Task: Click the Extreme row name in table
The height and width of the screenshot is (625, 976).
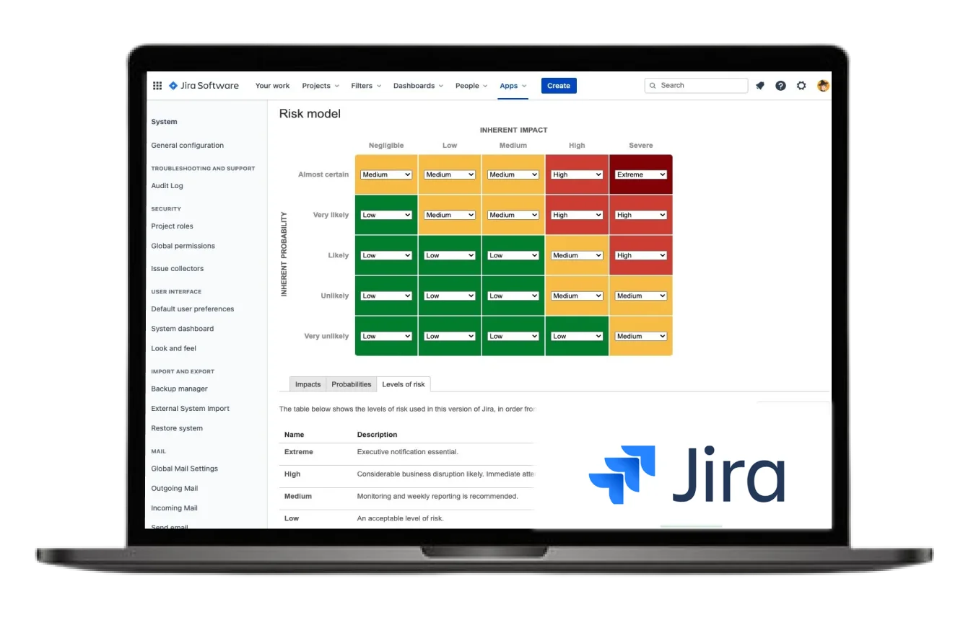Action: [x=299, y=452]
